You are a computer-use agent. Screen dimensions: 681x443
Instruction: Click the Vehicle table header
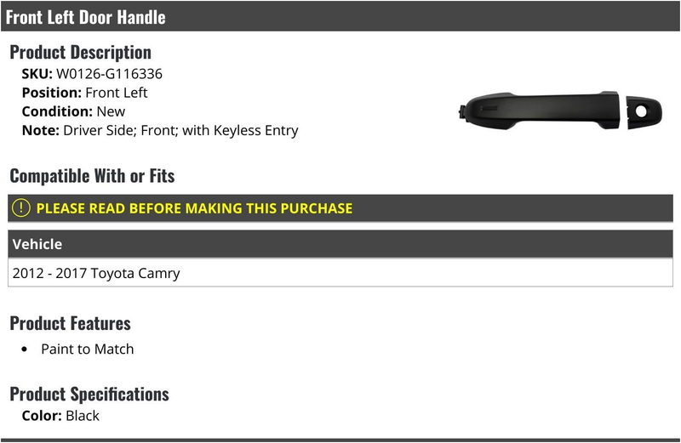tap(340, 244)
